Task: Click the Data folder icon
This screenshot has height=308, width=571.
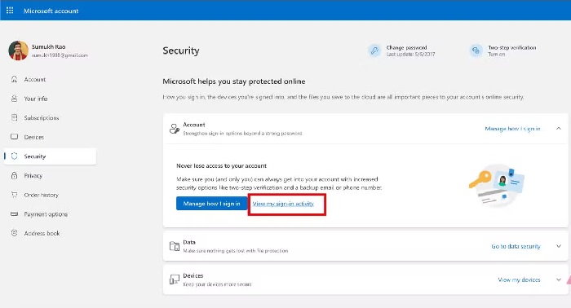Action: (x=175, y=246)
